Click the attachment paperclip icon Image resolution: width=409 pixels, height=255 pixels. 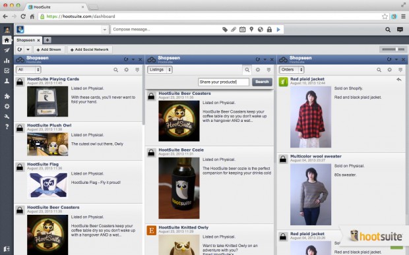[234, 30]
